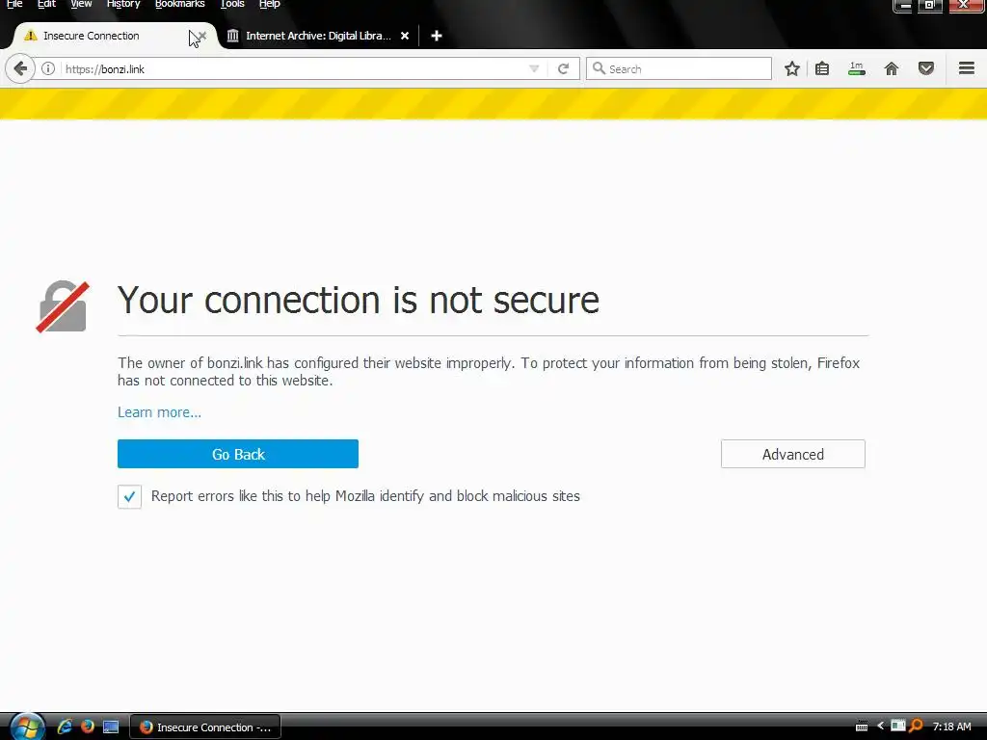Screen dimensions: 987x740
Task: Close the Internet Archive tab
Action: 405,36
